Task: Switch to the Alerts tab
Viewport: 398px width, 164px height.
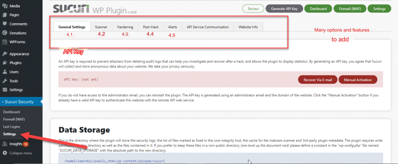Action: point(173,27)
